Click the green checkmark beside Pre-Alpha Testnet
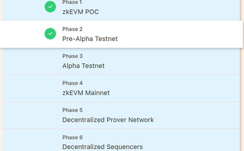Viewport: 244px width, 151px height. [50, 34]
